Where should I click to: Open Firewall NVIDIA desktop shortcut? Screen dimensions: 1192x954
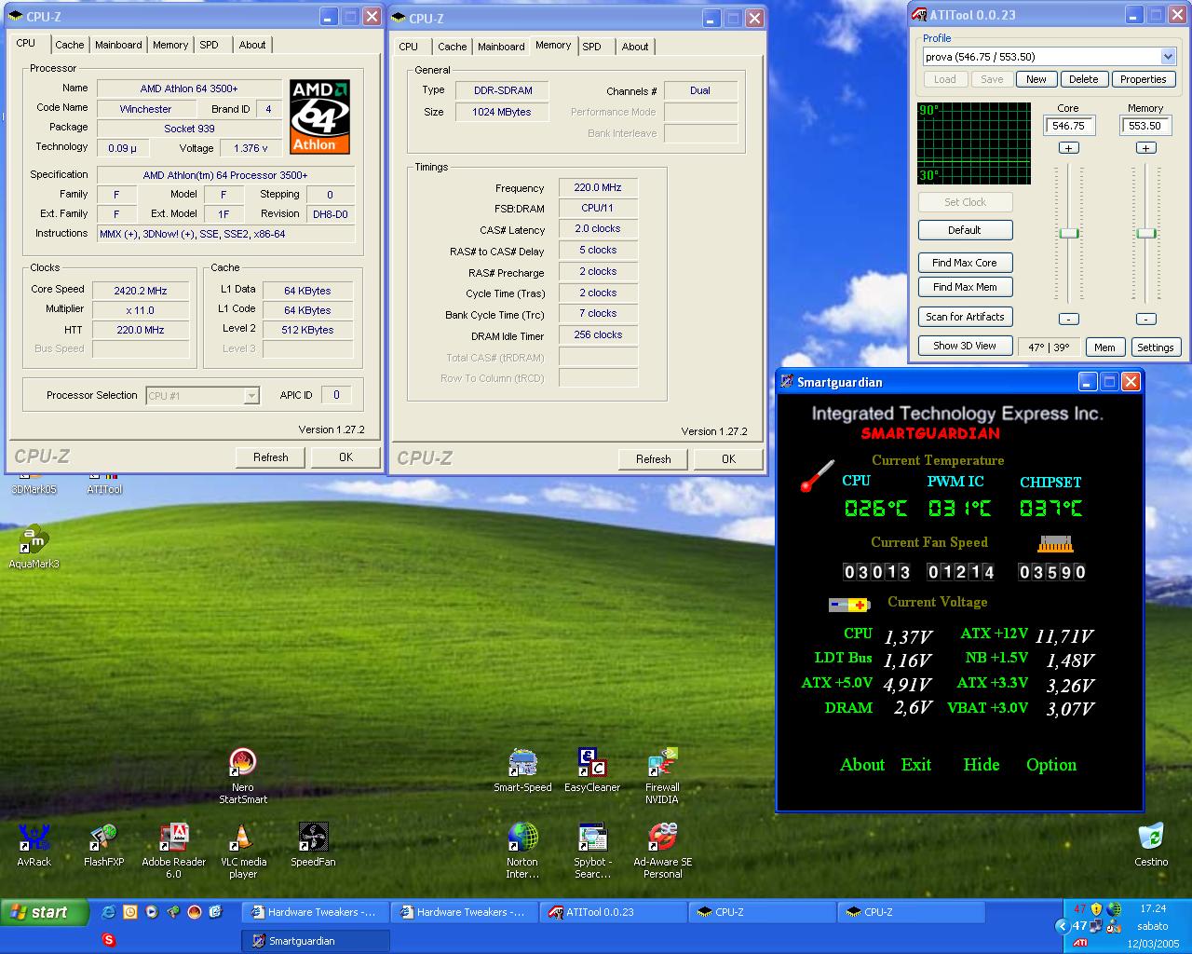click(662, 775)
